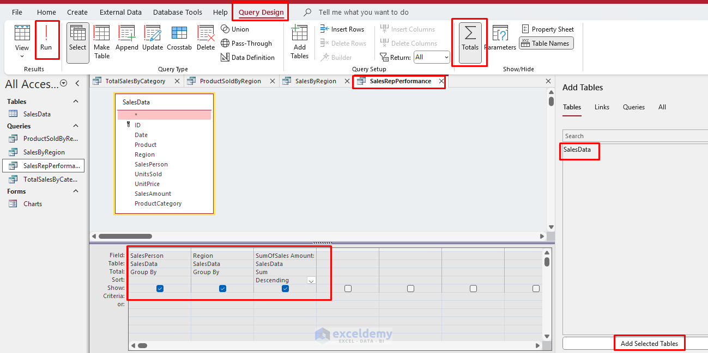
Task: Uncheck Show box for SalesPerson column
Action: pos(160,288)
